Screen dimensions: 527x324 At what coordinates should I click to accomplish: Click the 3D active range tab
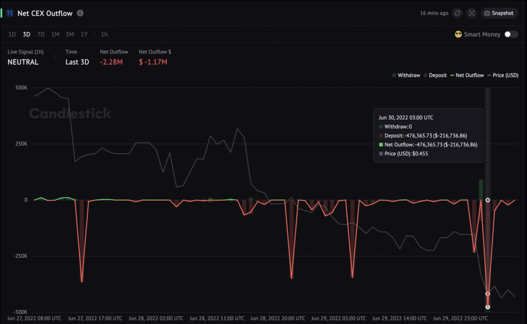pos(26,34)
